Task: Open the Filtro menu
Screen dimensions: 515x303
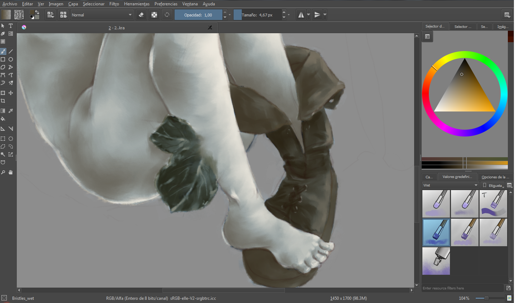Action: [114, 4]
